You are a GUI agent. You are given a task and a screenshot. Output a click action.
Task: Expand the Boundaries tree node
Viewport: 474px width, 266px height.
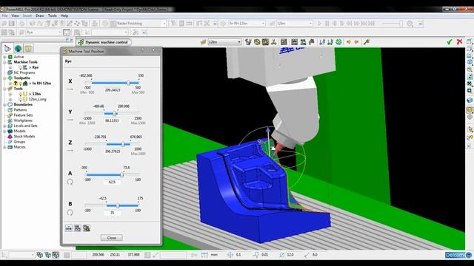[x=4, y=105]
